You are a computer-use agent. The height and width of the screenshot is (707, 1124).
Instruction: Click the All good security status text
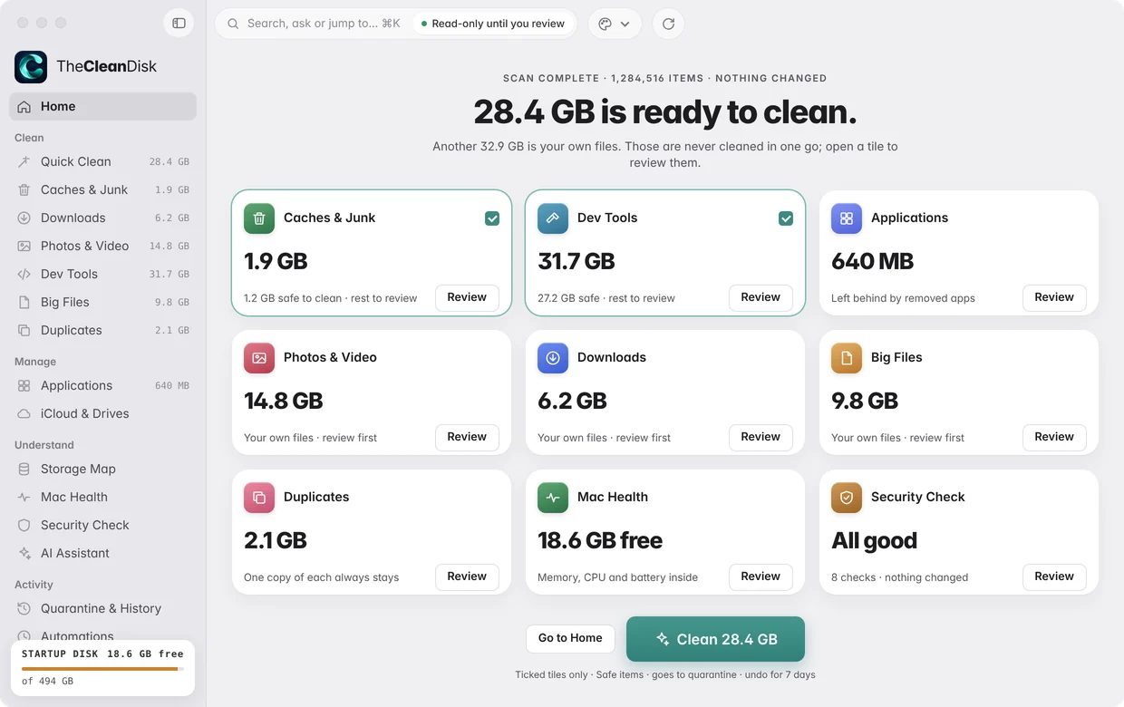click(x=875, y=540)
